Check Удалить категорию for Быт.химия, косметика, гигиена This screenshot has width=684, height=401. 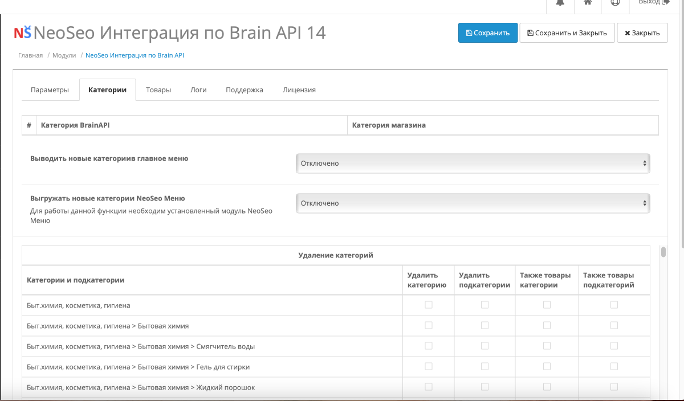[429, 305]
